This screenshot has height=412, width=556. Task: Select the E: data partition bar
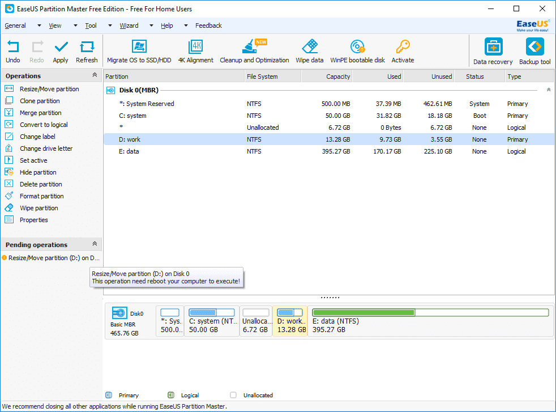click(x=430, y=321)
